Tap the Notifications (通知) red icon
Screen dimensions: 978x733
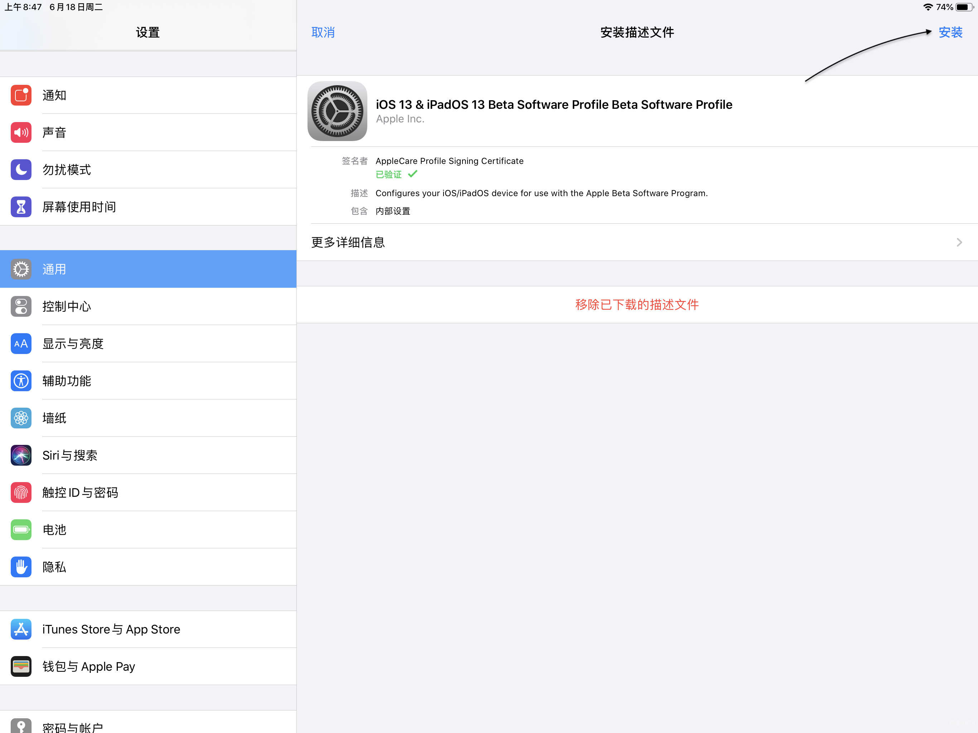pyautogui.click(x=21, y=95)
